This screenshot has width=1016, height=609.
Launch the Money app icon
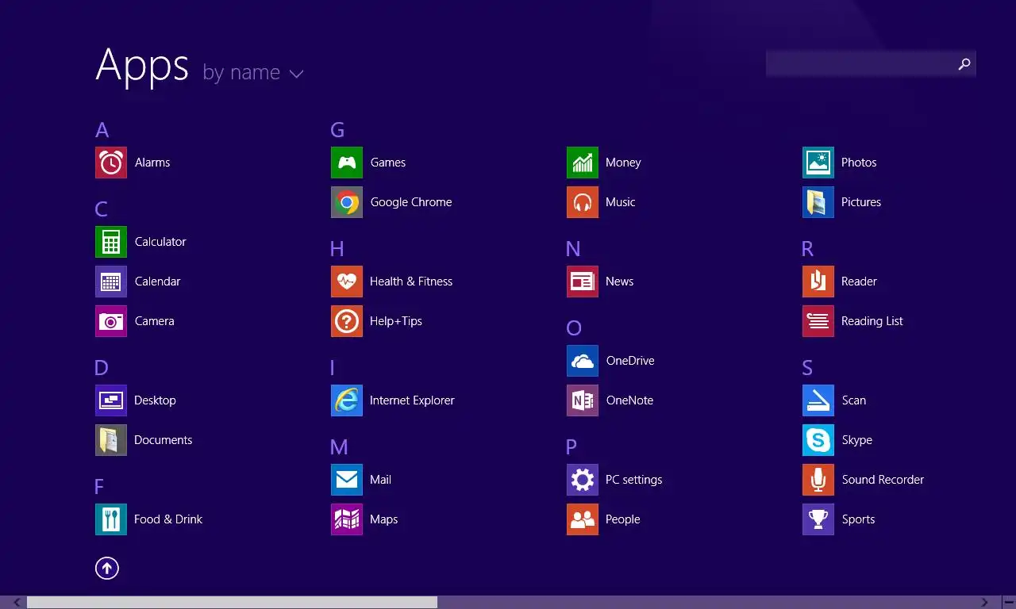(x=583, y=163)
